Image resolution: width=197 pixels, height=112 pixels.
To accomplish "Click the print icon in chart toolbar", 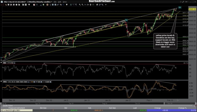I will pyautogui.click(x=11, y=5).
